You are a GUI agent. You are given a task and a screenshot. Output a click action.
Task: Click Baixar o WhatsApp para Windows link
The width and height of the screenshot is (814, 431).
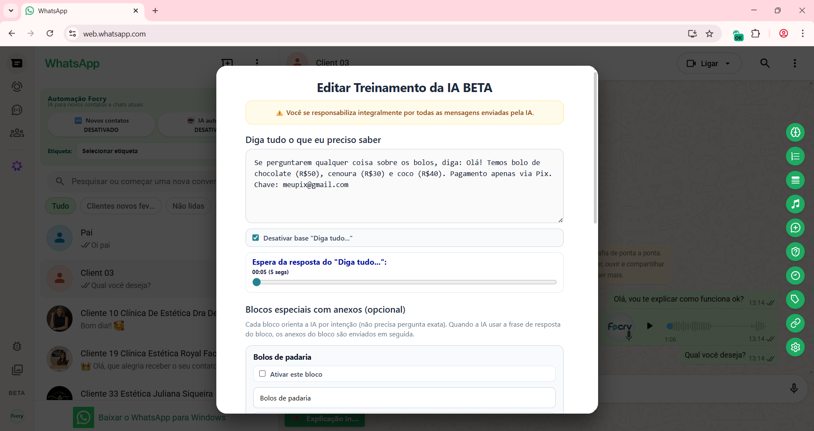[x=162, y=417]
